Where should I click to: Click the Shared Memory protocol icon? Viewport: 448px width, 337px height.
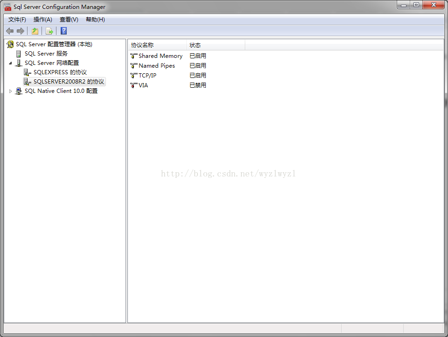point(134,56)
